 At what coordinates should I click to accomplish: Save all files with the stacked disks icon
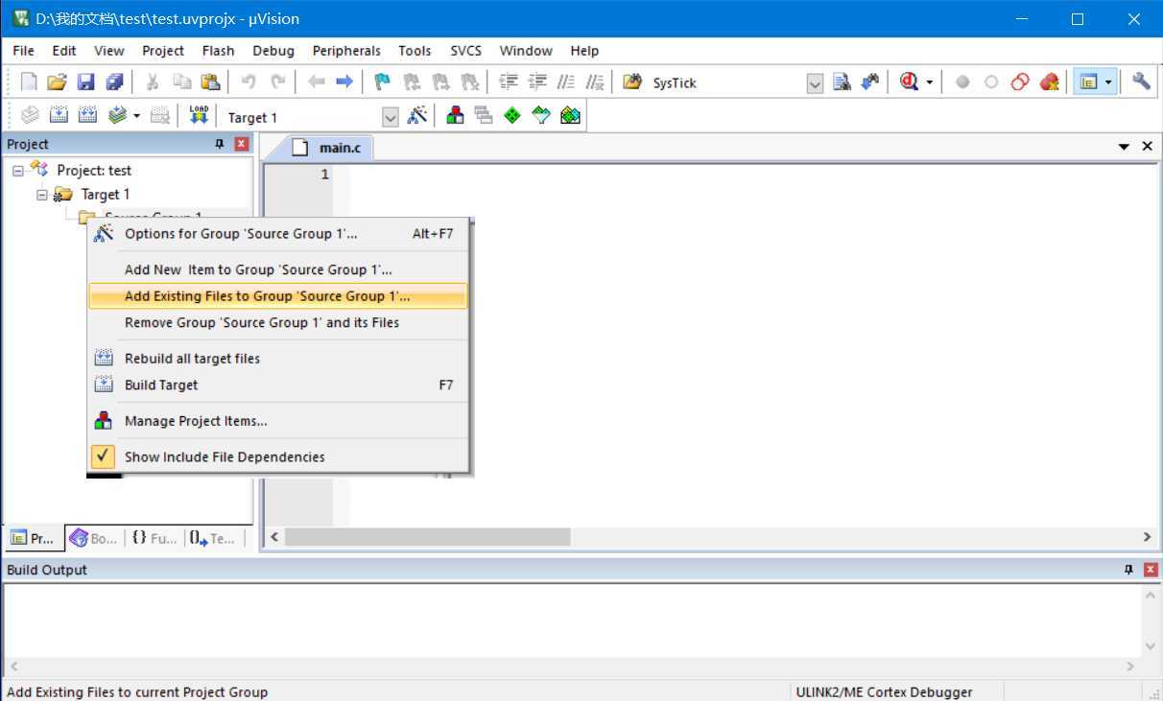pyautogui.click(x=115, y=82)
